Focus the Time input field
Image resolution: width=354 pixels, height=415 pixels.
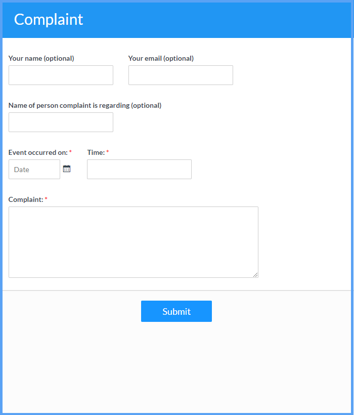pyautogui.click(x=140, y=170)
